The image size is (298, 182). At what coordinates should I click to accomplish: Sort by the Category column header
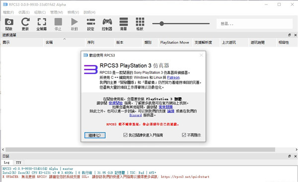click(x=150, y=43)
